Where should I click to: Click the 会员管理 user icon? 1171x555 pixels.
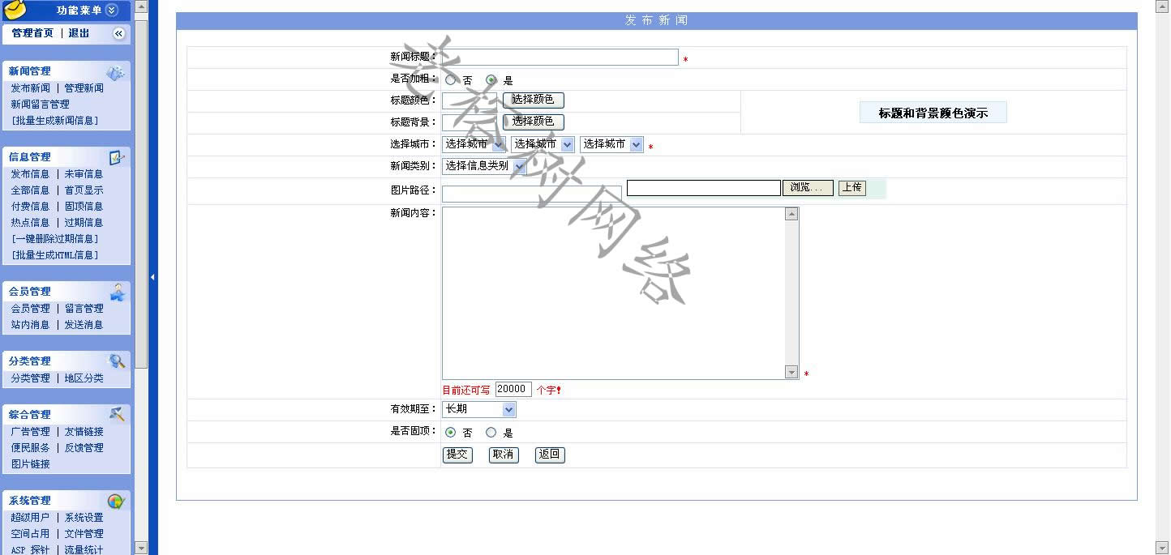pyautogui.click(x=118, y=292)
